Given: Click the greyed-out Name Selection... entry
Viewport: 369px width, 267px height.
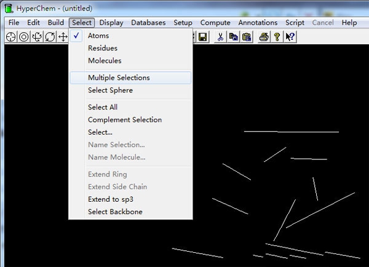Looking at the screenshot, I should 131,145.
